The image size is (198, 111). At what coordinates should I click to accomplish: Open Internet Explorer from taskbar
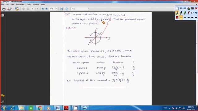pyautogui.click(x=13, y=108)
